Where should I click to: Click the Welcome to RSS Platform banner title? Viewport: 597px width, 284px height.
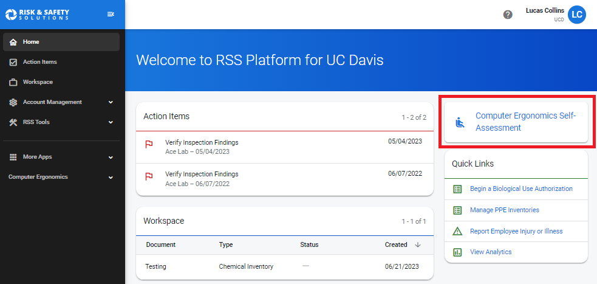[260, 60]
